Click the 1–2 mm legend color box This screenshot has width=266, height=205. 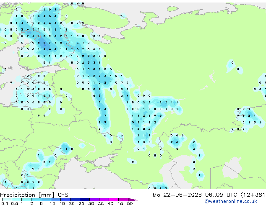26,200
